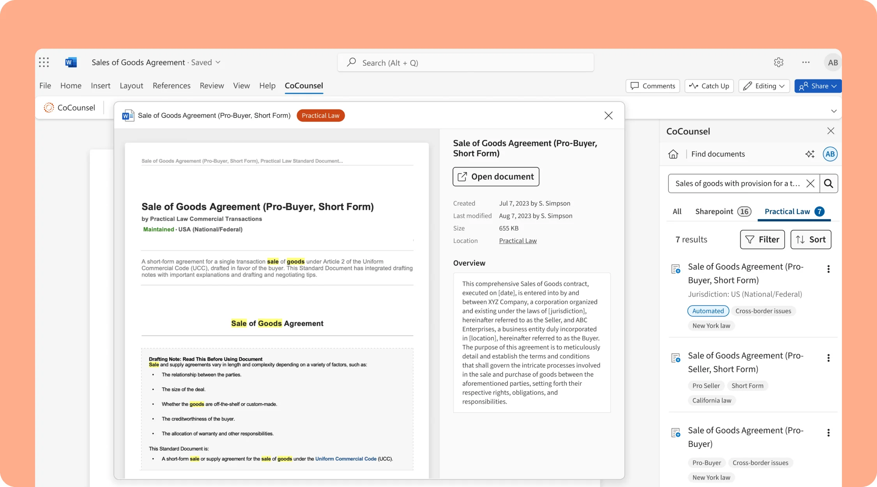Click the CoCounsel home icon
This screenshot has height=487, width=877.
tap(673, 154)
